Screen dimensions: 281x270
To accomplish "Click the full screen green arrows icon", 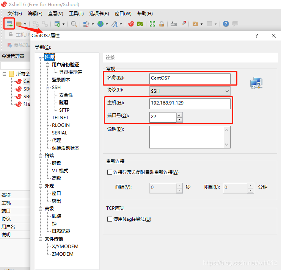I will pyautogui.click(x=152, y=24).
